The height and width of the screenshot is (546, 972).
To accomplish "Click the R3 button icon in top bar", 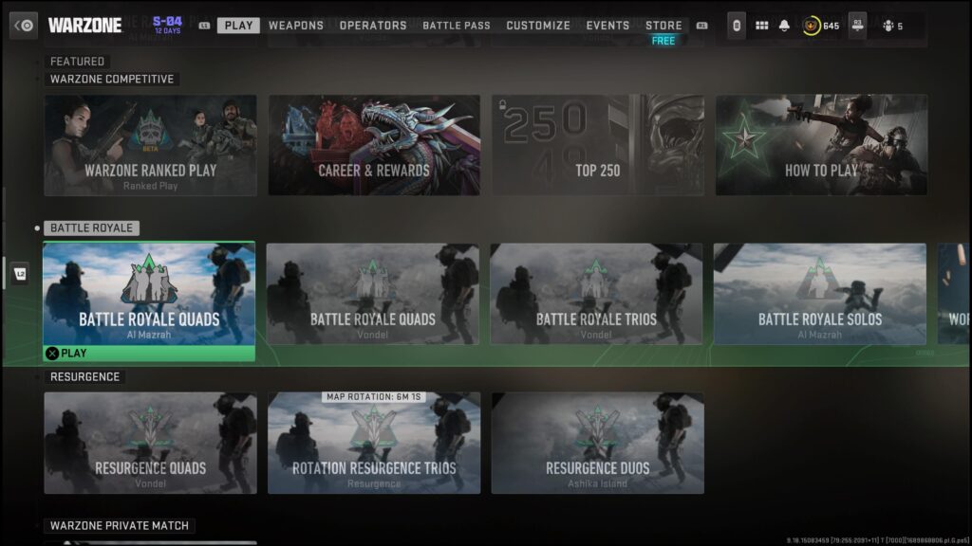I will pyautogui.click(x=857, y=26).
